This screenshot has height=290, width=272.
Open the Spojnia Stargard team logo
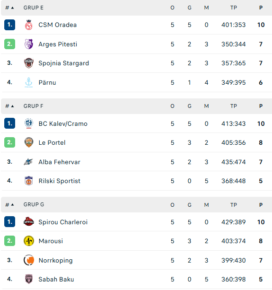(29, 63)
